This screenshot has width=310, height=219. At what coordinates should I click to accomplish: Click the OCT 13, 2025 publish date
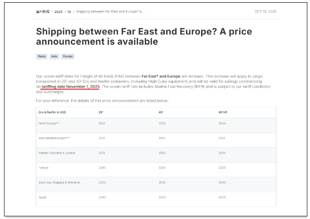click(x=265, y=12)
